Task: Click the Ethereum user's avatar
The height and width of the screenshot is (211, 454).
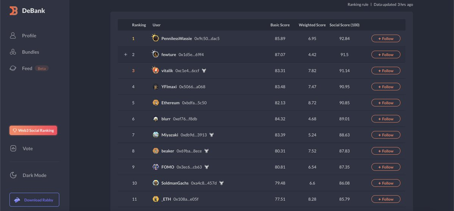Action: tap(156, 102)
